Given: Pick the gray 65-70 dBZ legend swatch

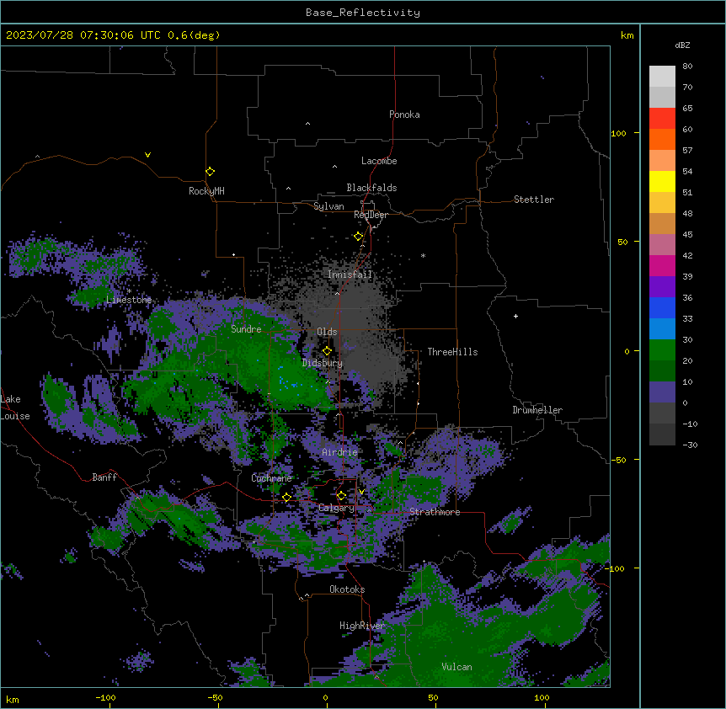Looking at the screenshot, I should (x=662, y=97).
